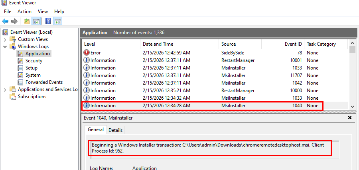Toggle the Show/Hide Action Pane icon
Image resolution: width=359 pixels, height=170 pixels.
pos(58,21)
